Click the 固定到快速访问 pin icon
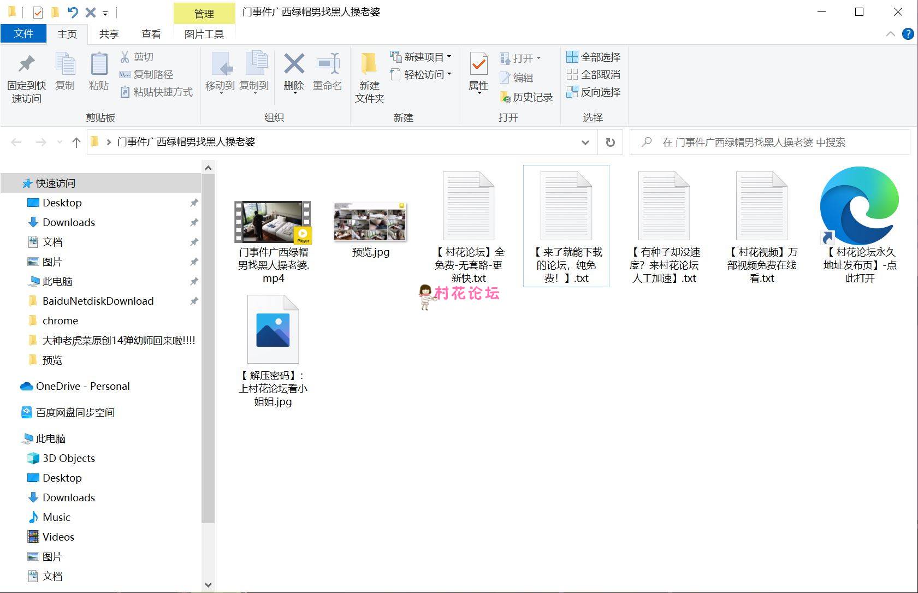918x593 pixels. (x=26, y=66)
